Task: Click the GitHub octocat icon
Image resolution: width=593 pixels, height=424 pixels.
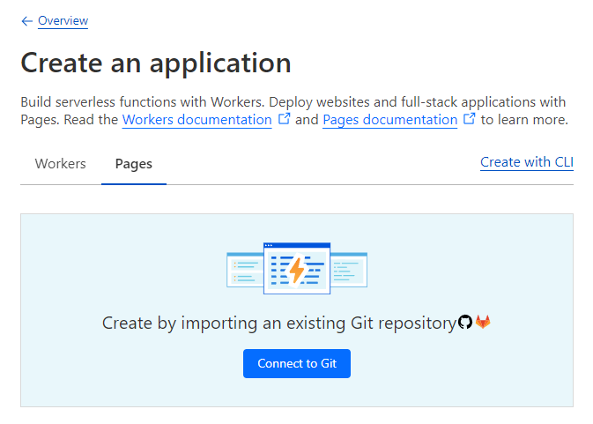Action: point(465,323)
